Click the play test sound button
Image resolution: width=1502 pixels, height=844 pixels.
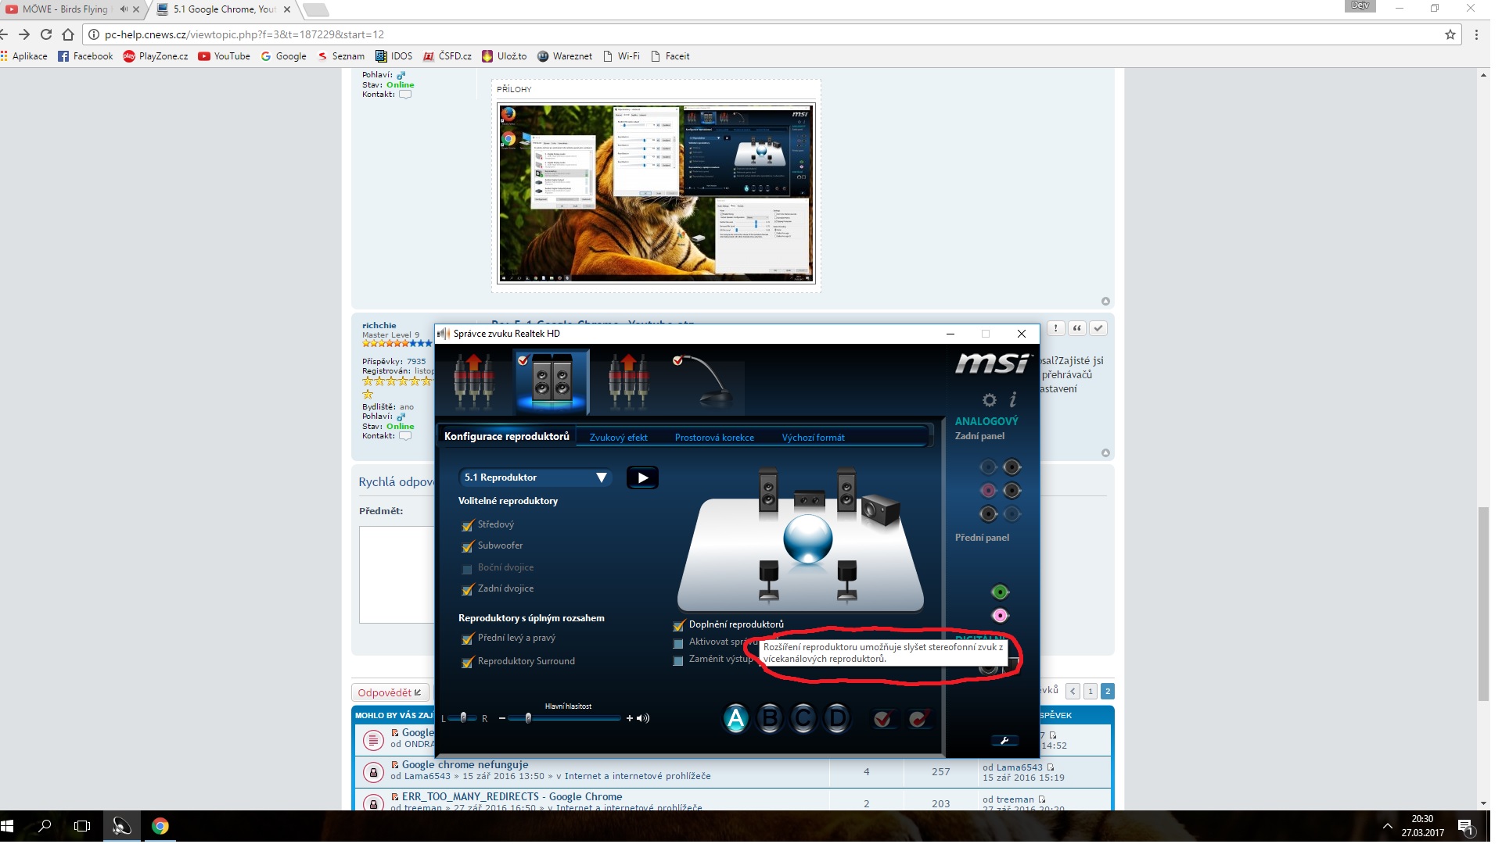[x=642, y=477]
